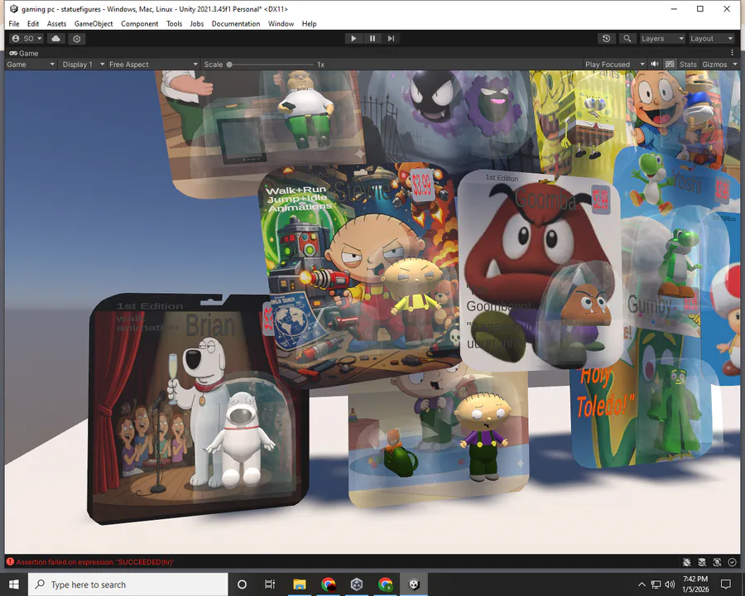Click the 'Assertion failed on expression' error message
Screen dimensions: 745x596
coord(95,562)
